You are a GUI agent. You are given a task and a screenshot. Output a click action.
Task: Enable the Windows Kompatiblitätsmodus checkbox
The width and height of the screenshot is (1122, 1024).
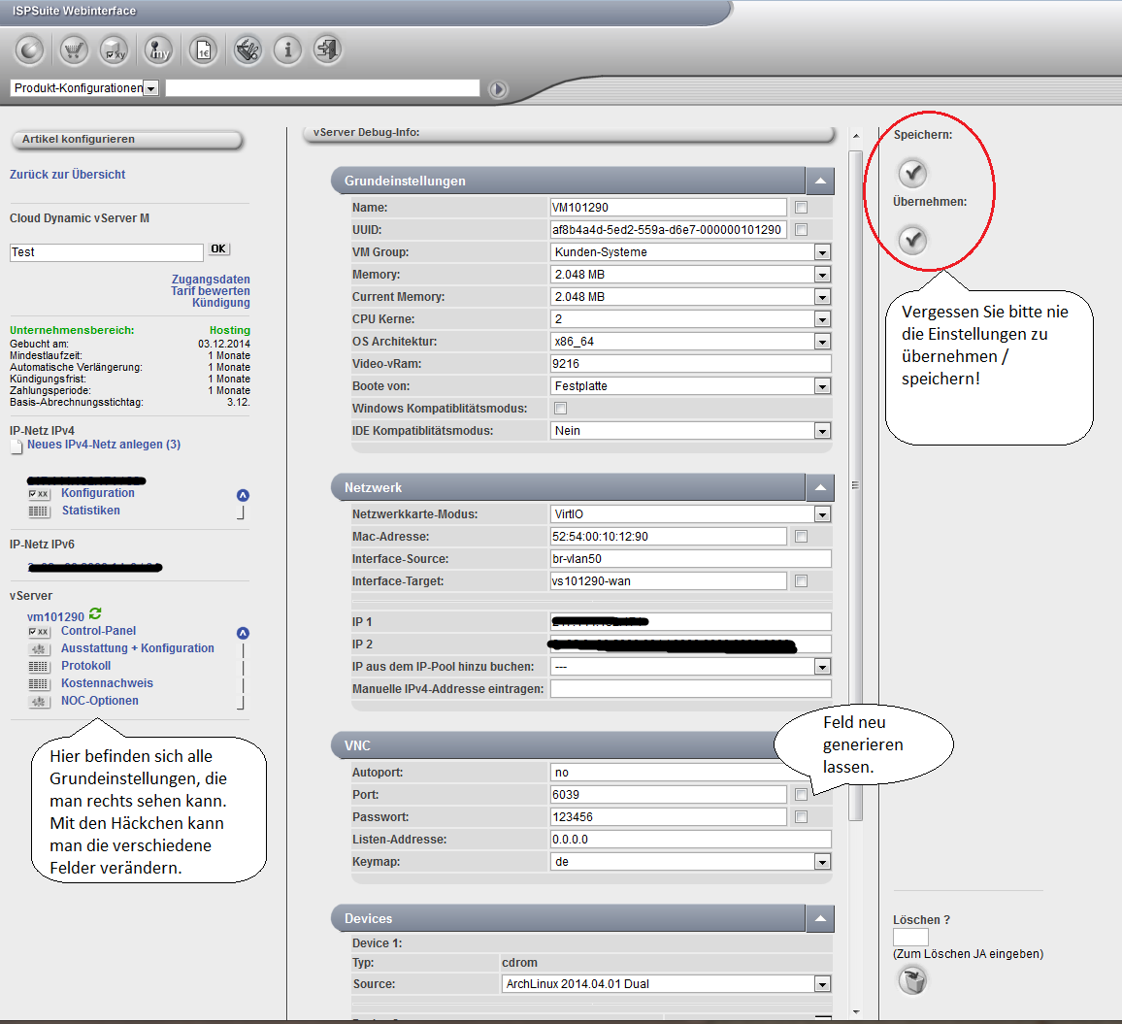point(560,409)
